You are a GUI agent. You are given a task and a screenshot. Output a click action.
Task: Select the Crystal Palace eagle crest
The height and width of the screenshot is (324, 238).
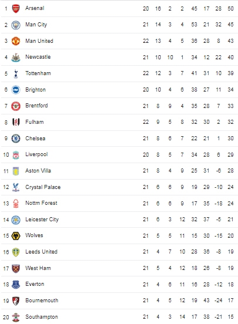click(16, 187)
